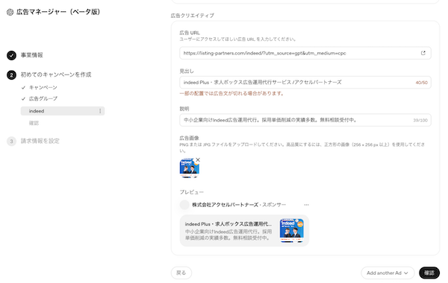Click the 一部の配置では広告文が切れる warning text
This screenshot has width=448, height=283.
231,94
